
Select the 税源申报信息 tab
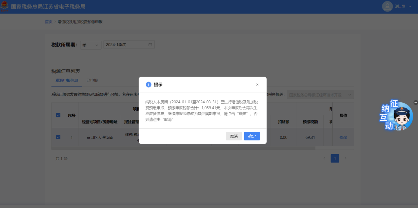click(x=67, y=80)
